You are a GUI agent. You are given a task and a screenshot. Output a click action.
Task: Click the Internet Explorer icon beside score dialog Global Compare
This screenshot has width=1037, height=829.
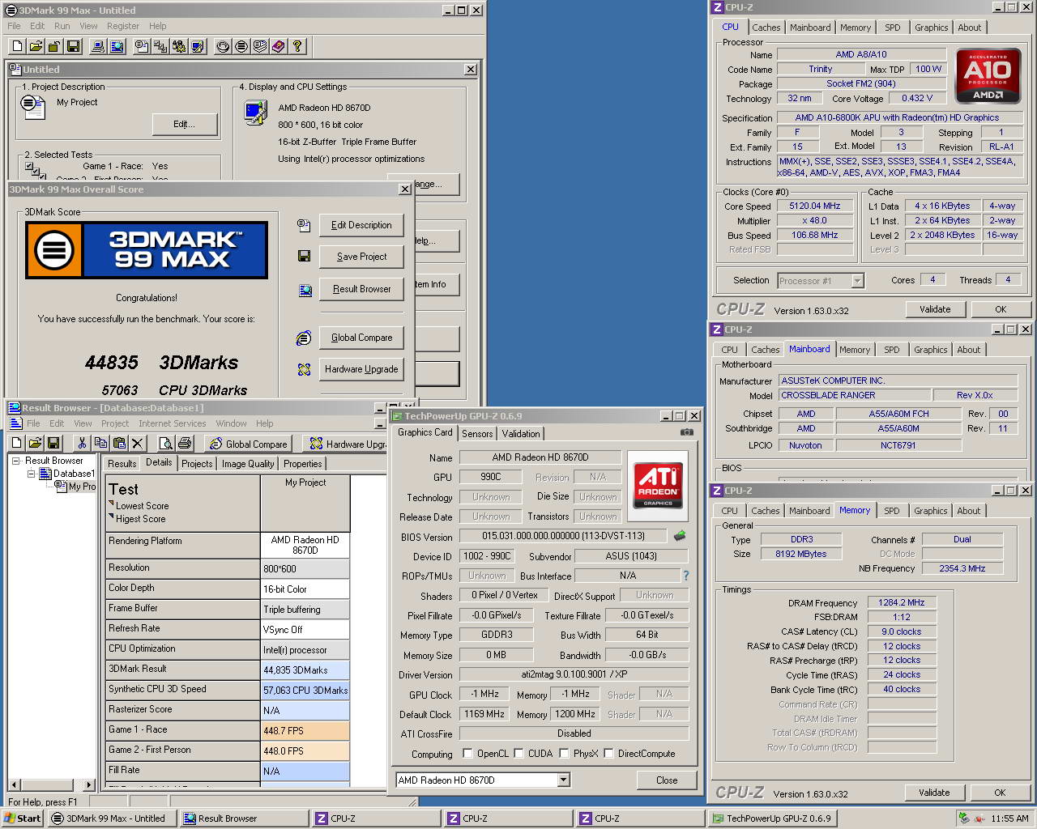point(304,338)
